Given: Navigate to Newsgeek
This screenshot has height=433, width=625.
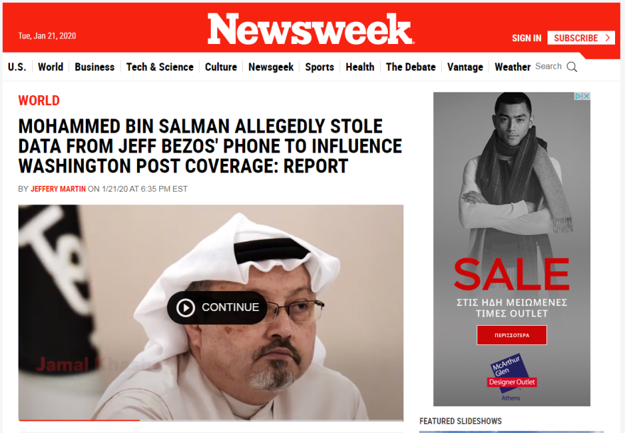Looking at the screenshot, I should pyautogui.click(x=271, y=67).
